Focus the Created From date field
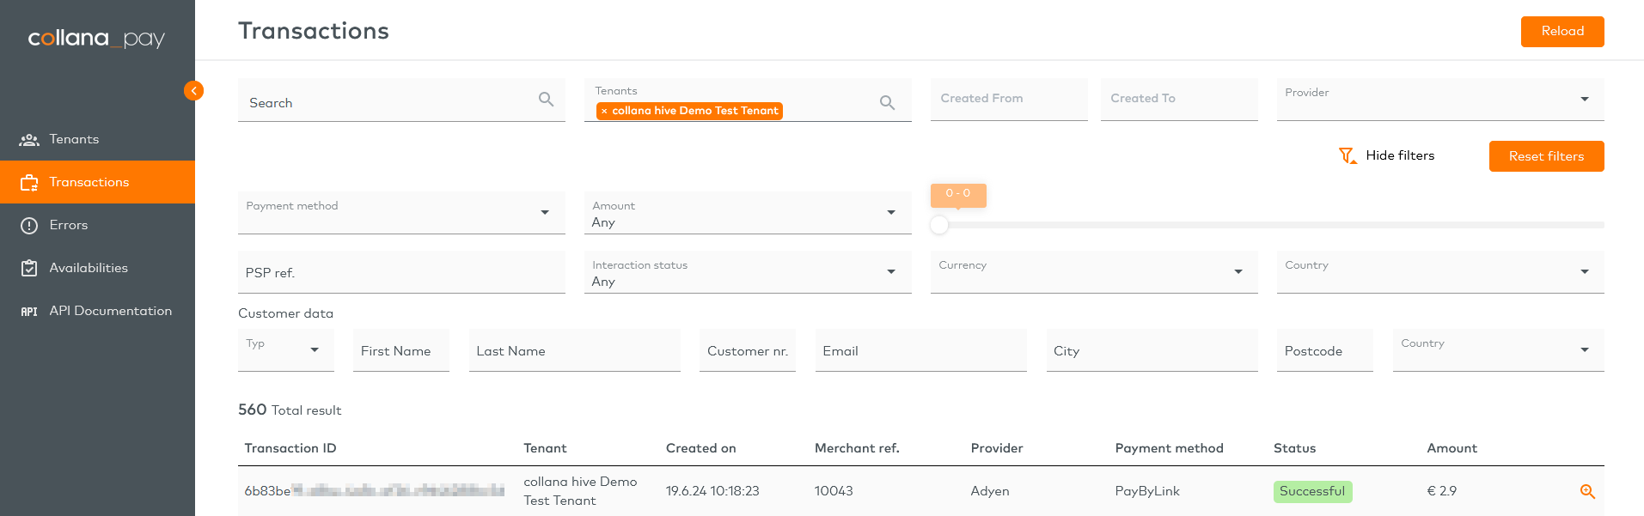This screenshot has height=516, width=1644. (x=1009, y=100)
